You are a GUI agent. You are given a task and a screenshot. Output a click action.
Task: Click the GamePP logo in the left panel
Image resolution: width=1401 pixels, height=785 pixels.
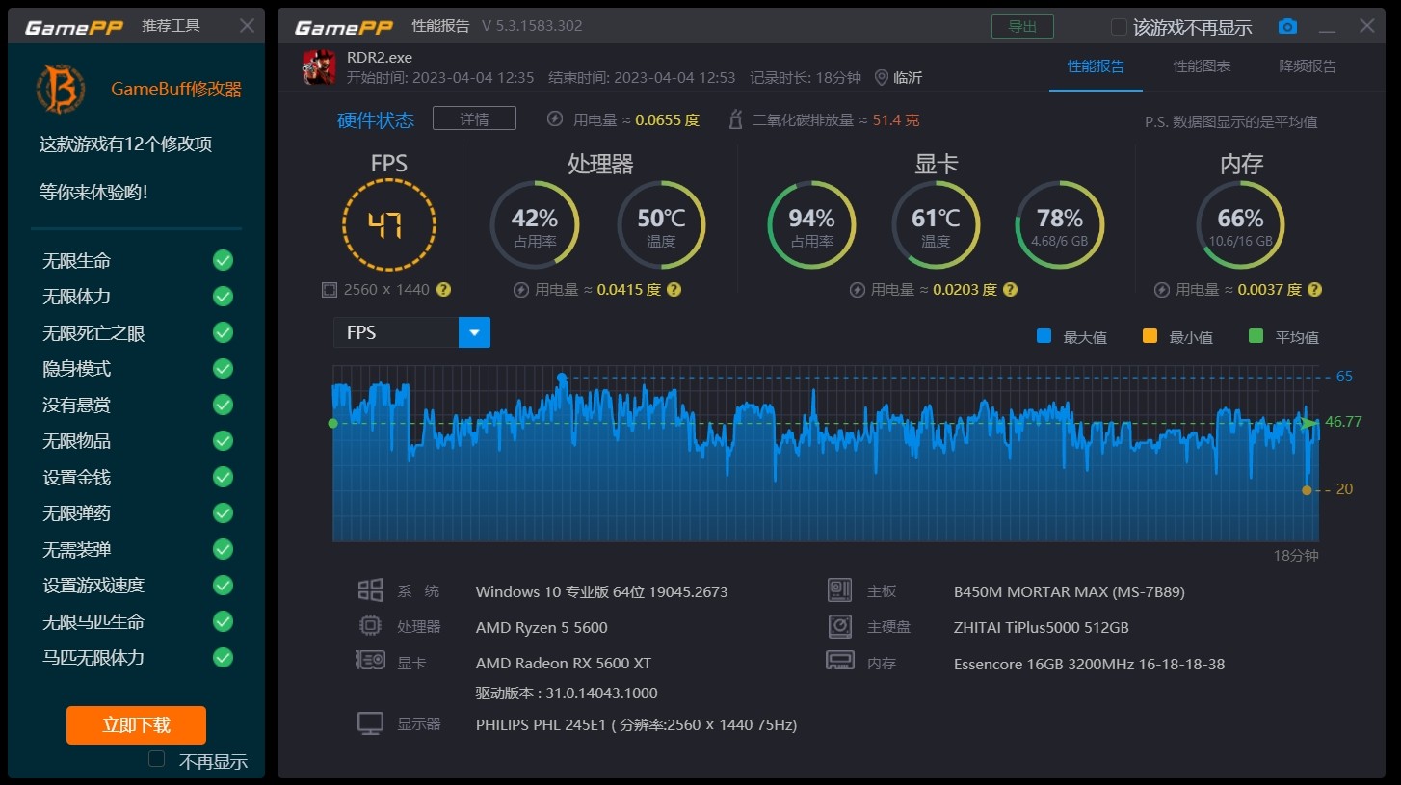point(74,27)
